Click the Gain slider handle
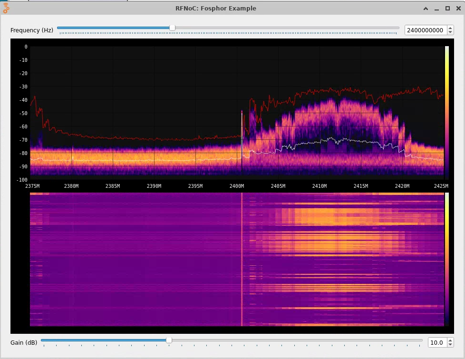This screenshot has width=465, height=359. tap(169, 340)
